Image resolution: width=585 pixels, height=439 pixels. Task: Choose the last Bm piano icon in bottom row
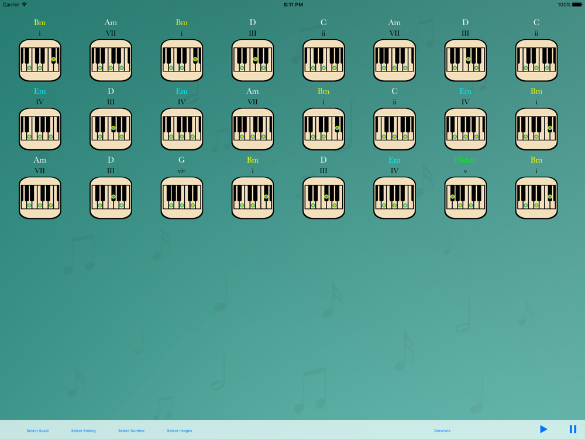tap(536, 197)
